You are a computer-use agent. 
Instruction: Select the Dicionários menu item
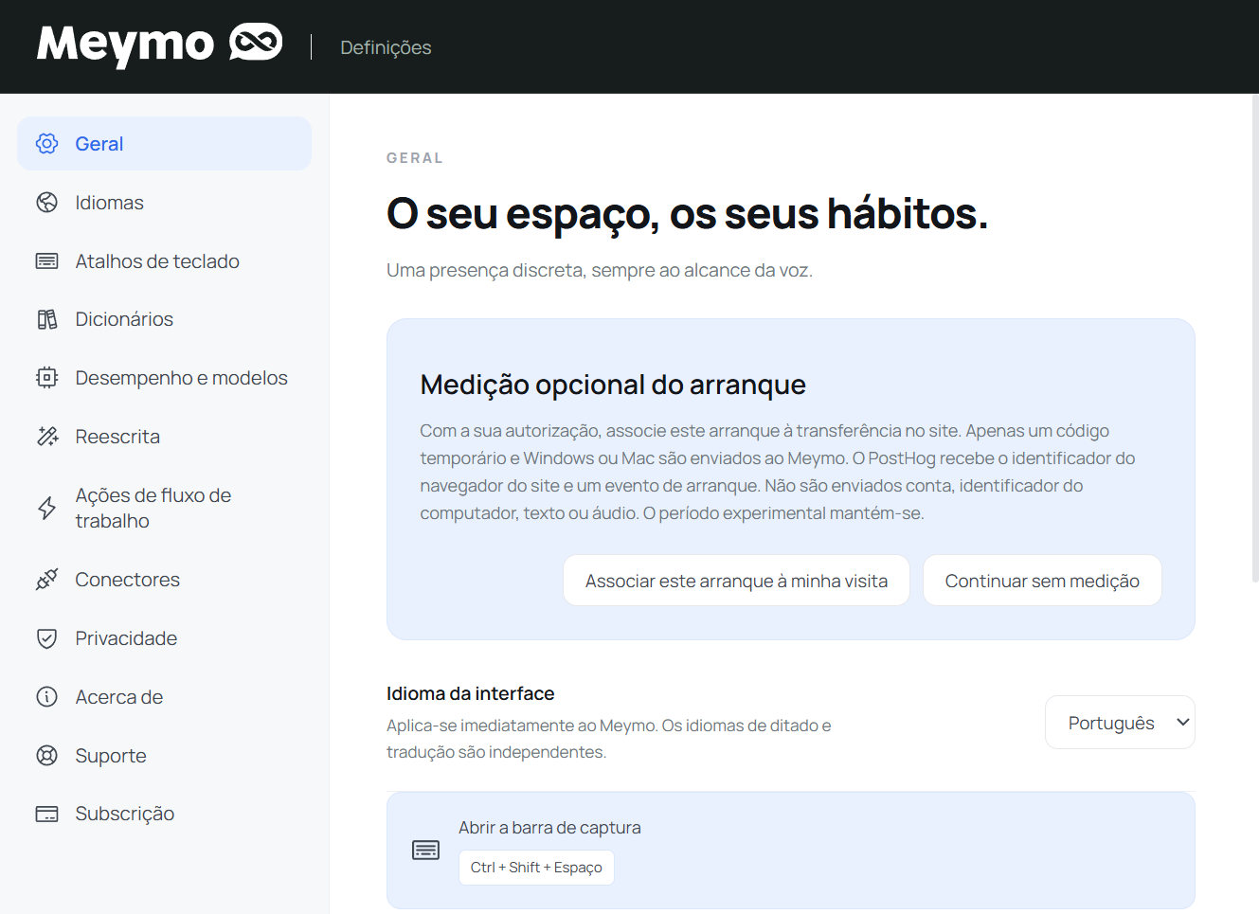pos(164,319)
